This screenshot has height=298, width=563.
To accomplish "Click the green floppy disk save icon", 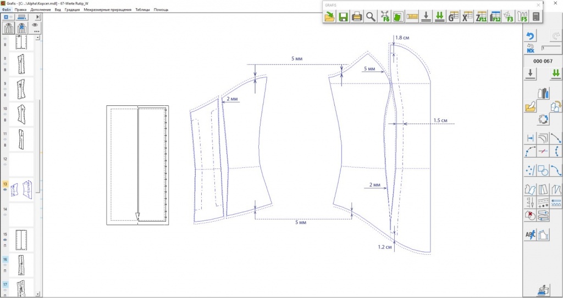I will click(x=343, y=17).
